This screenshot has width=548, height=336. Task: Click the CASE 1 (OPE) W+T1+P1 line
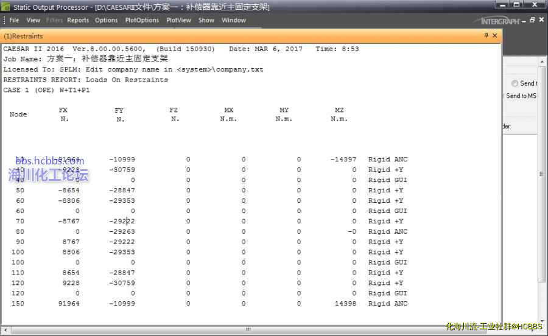click(x=46, y=90)
